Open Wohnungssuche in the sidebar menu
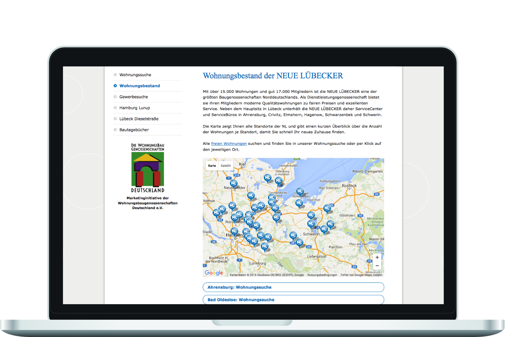506x337 pixels. click(135, 75)
